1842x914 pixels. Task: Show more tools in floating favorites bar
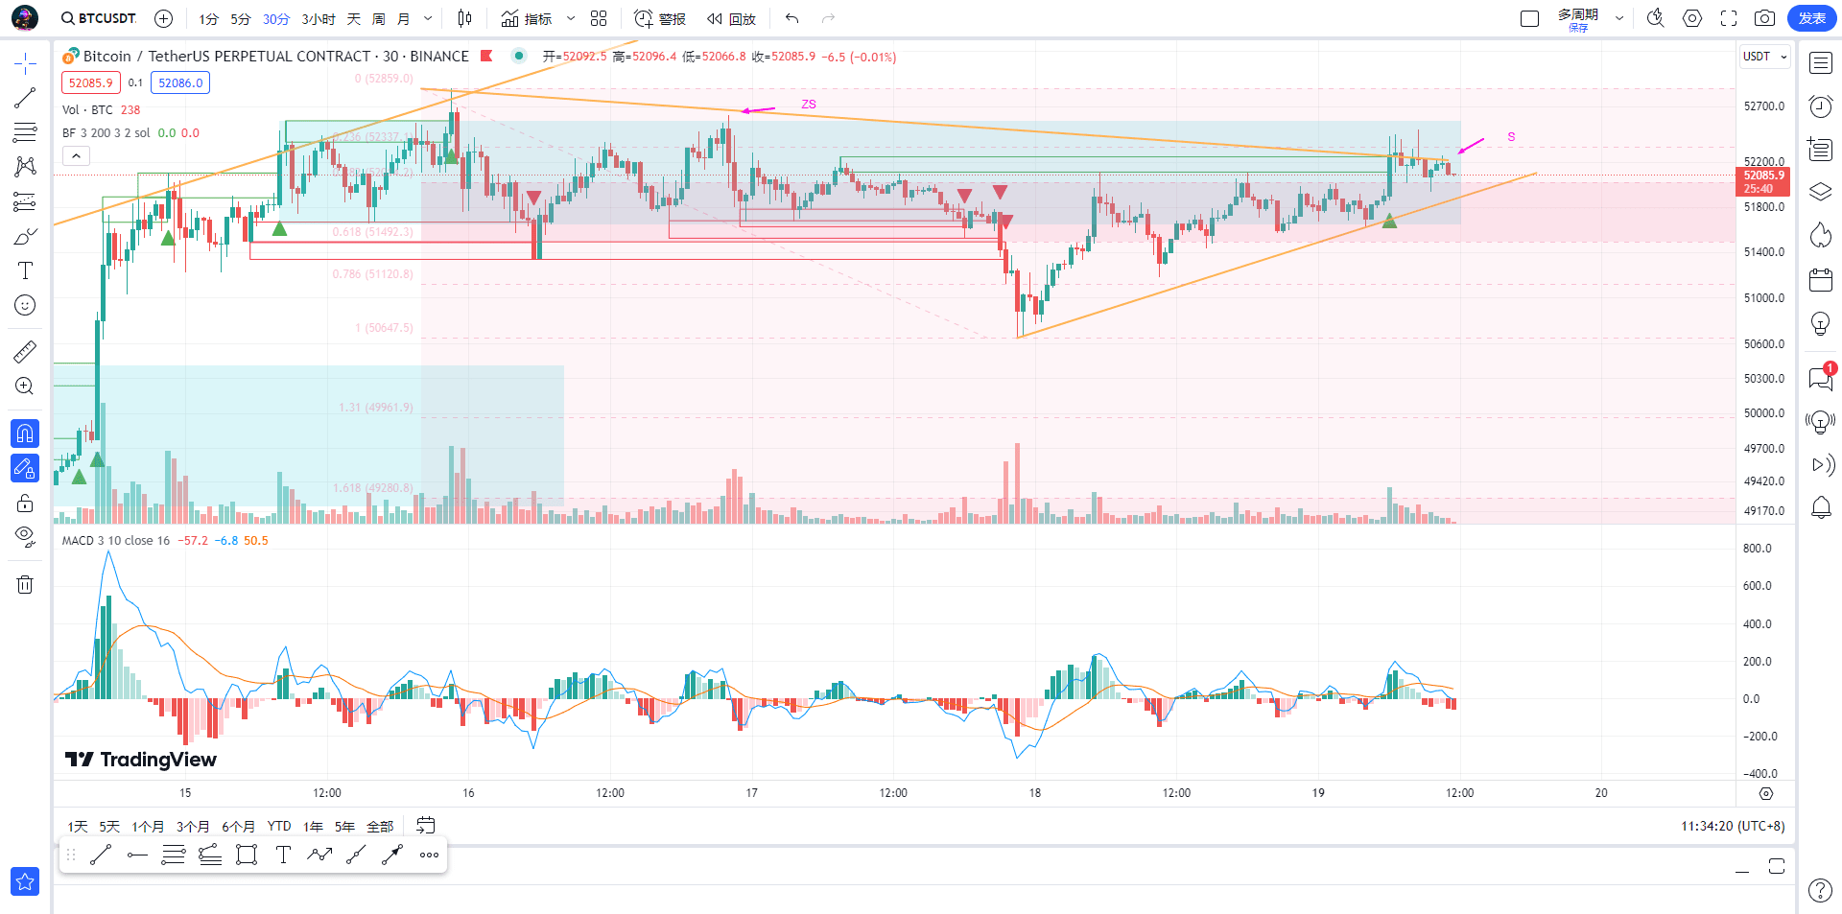pos(429,855)
